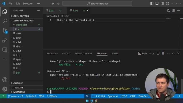This screenshot has height=103, width=183.
Task: Click the ports forwarded 0 indicator
Action: point(41,96)
